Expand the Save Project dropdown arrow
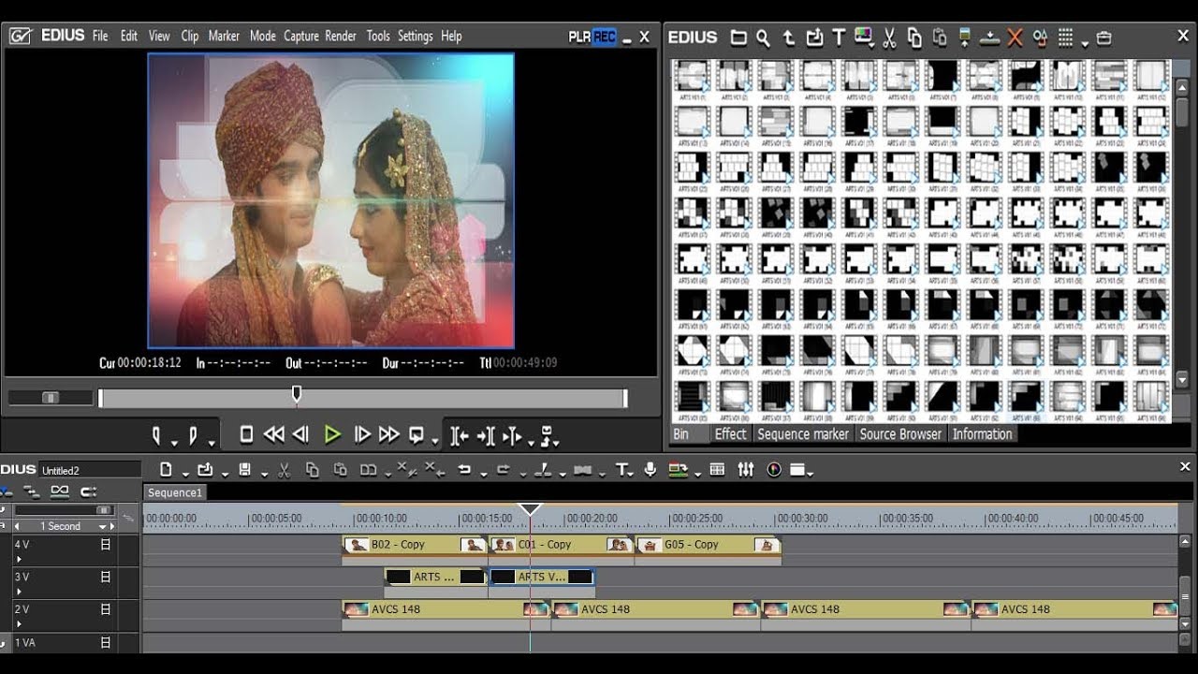1198x674 pixels. (264, 474)
